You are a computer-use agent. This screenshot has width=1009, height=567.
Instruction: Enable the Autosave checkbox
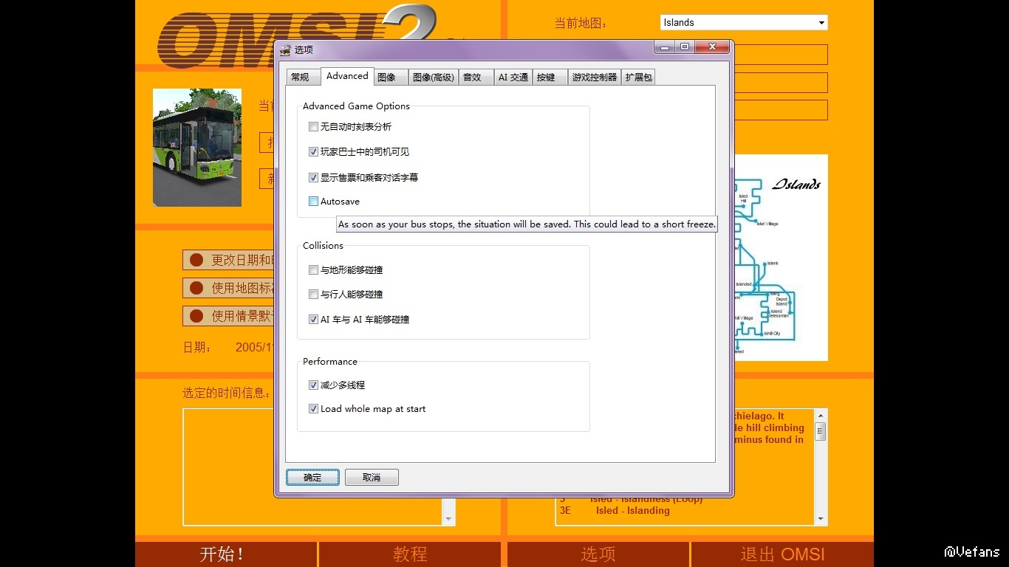(x=314, y=202)
